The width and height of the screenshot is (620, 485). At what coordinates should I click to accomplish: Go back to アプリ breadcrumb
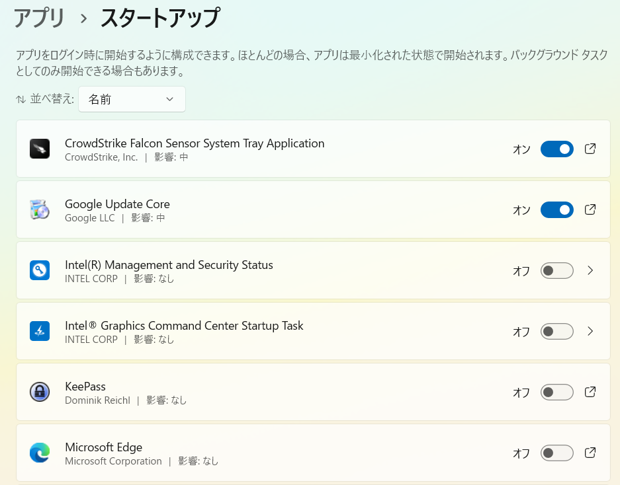(39, 18)
